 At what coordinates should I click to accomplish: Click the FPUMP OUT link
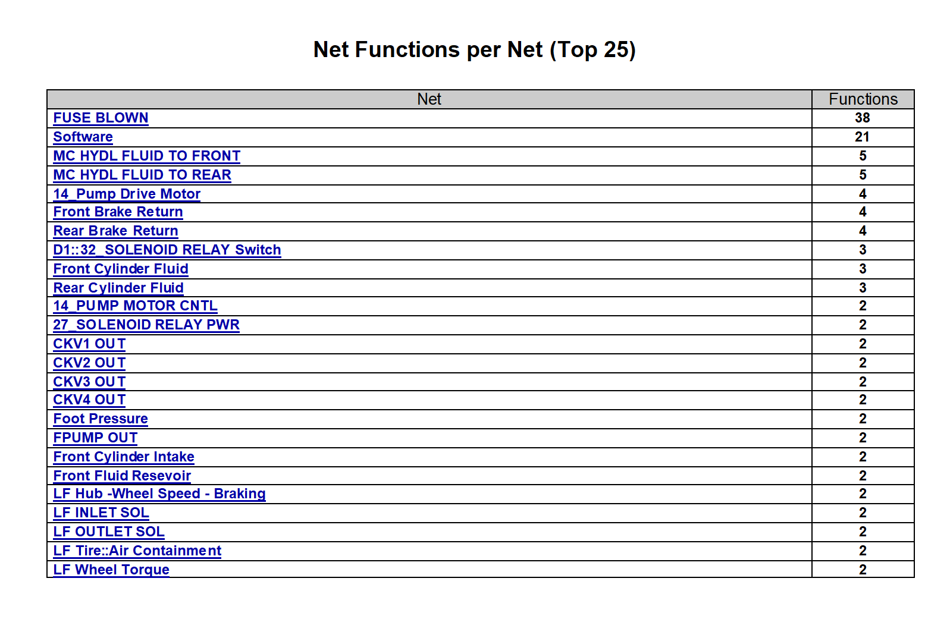coord(95,438)
